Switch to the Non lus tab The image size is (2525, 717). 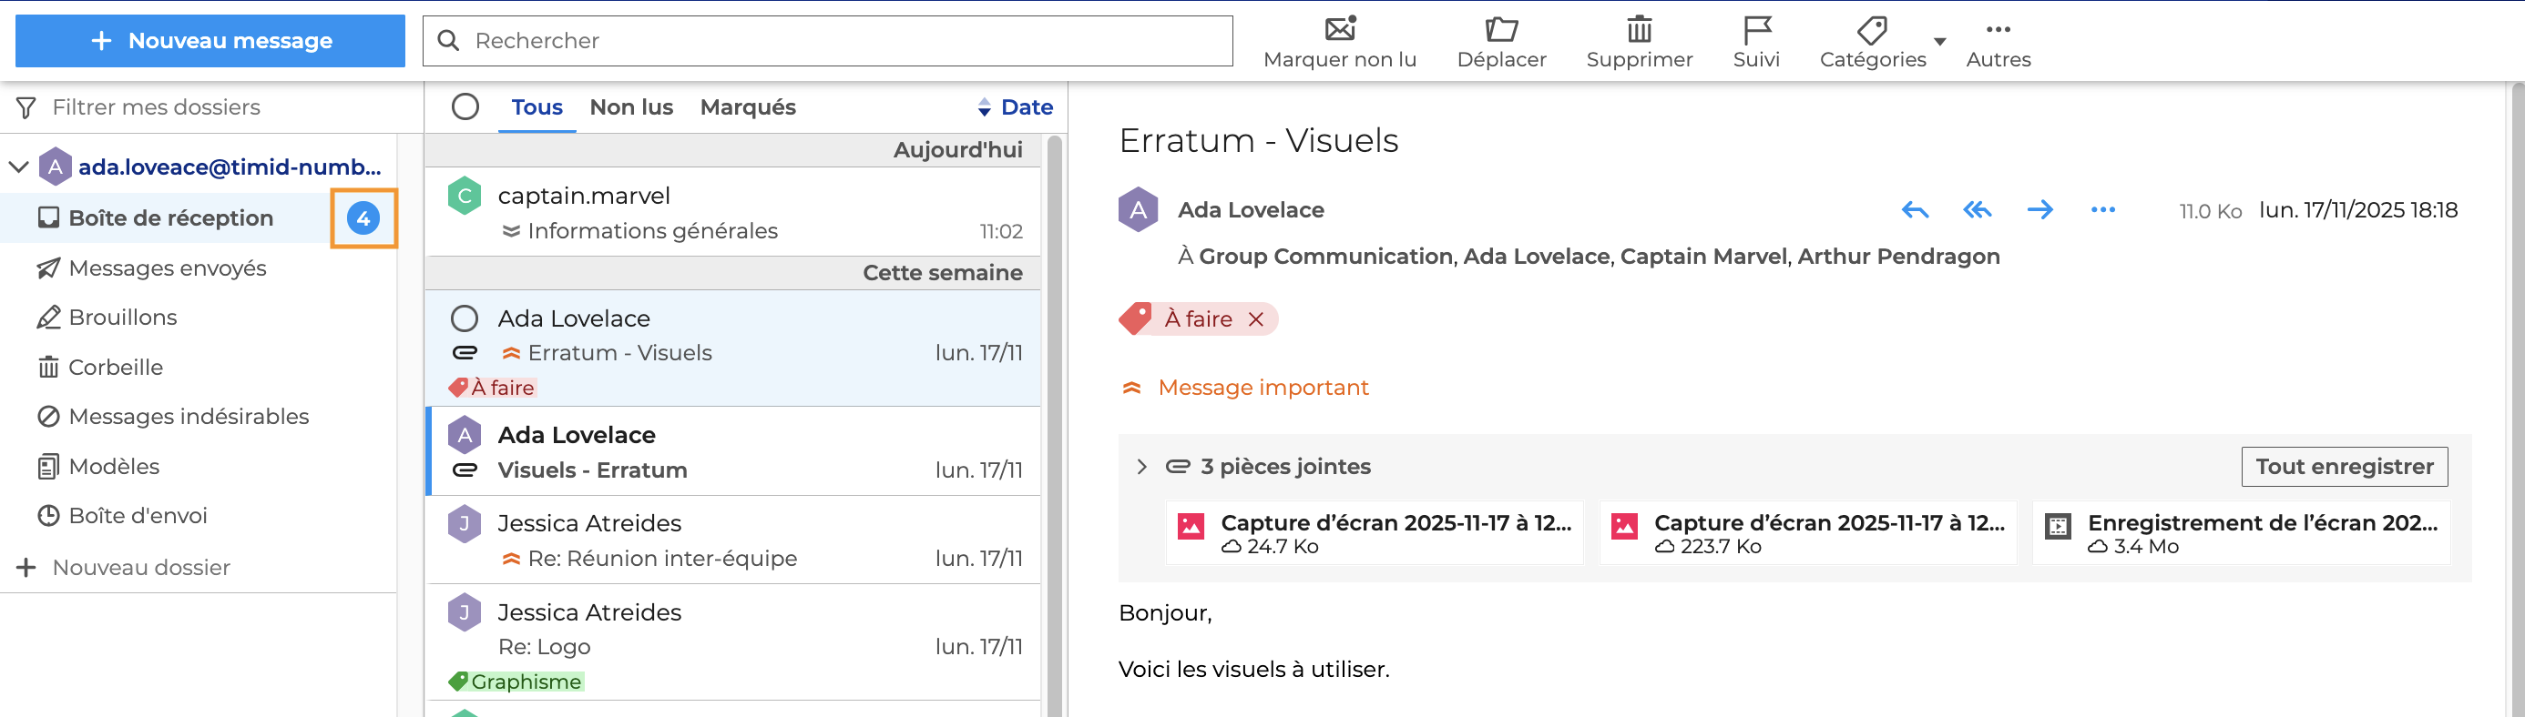click(x=631, y=106)
